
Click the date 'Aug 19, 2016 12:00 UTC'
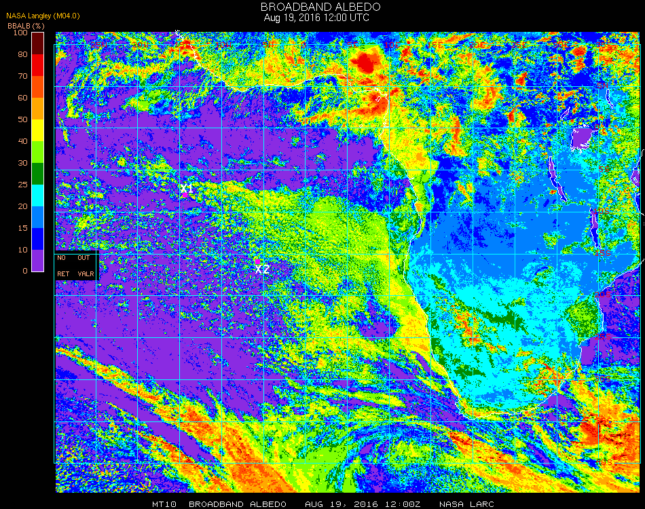pos(316,18)
